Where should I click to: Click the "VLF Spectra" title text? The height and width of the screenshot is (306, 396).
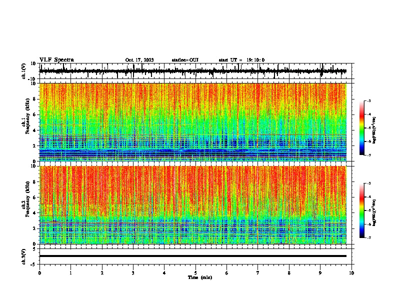pos(56,60)
